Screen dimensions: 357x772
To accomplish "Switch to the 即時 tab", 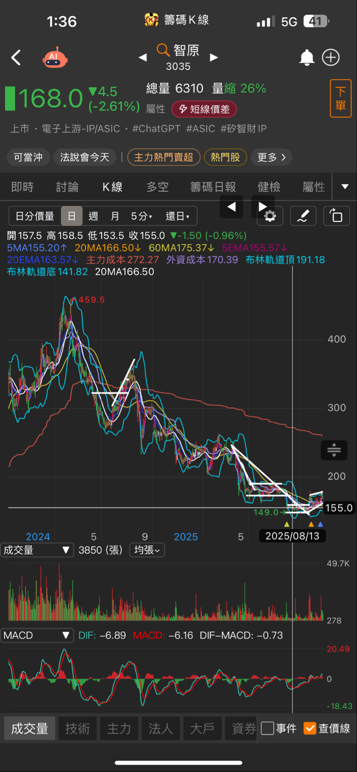I will 23,187.
